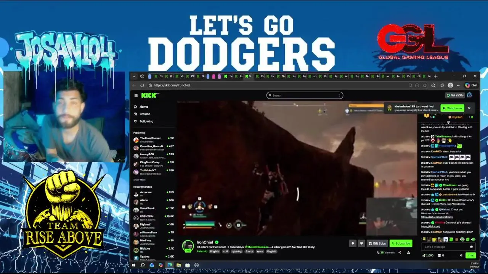Dismiss the kiwiminion145 live notification
Viewport: 488px width, 274px height.
pyautogui.click(x=469, y=108)
